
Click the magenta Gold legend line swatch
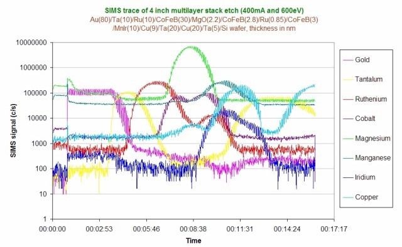[x=348, y=60]
